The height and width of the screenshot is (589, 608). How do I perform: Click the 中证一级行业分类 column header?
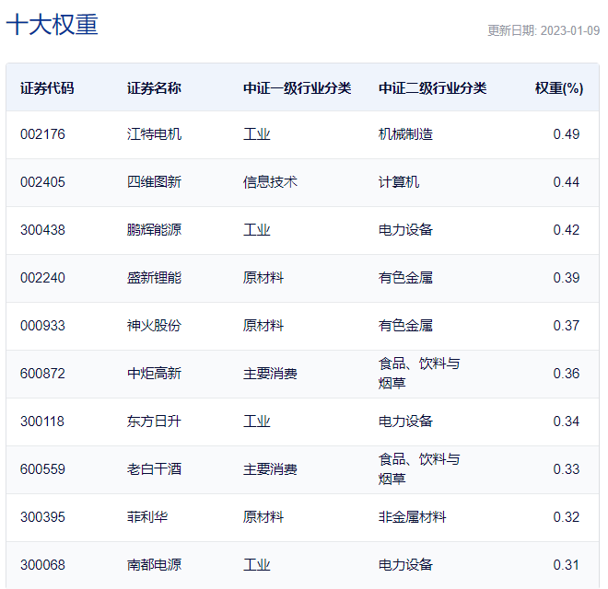coord(297,88)
